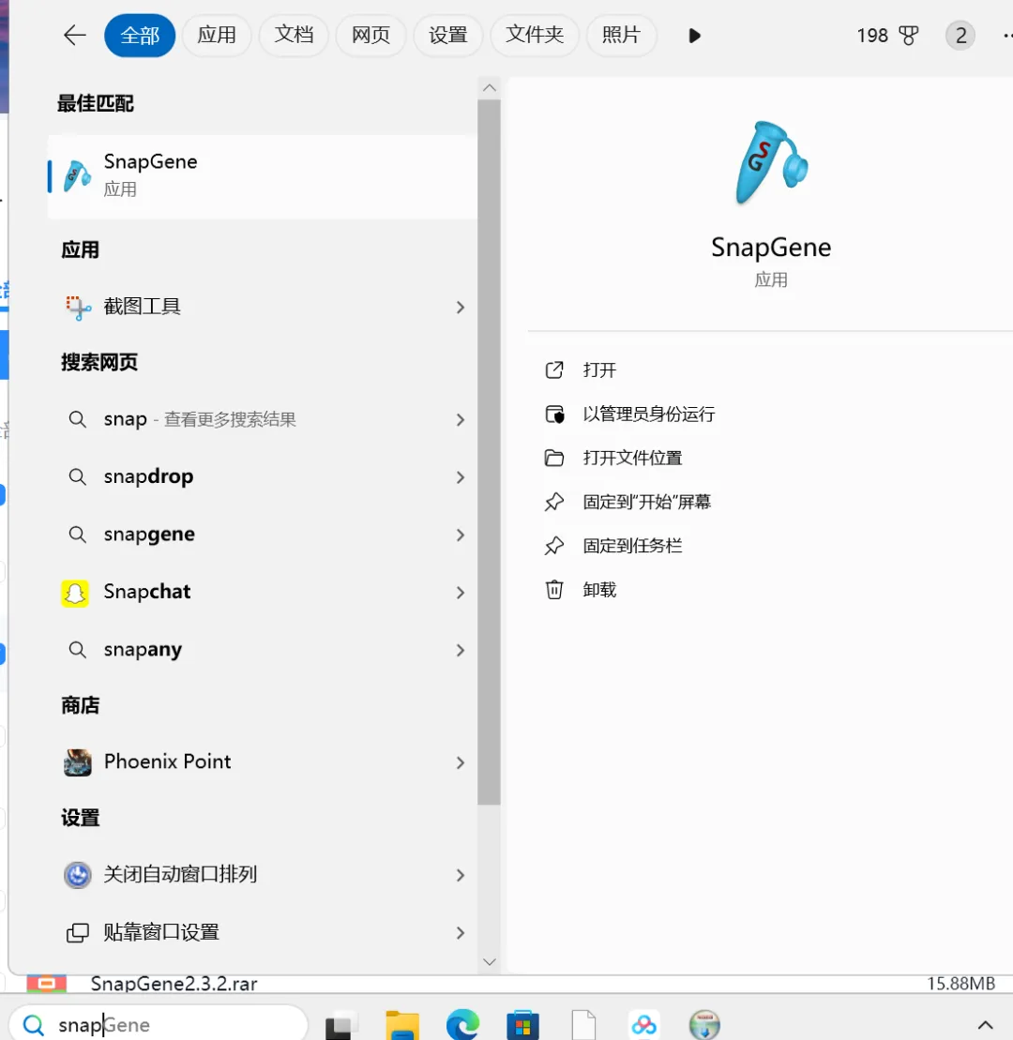This screenshot has height=1040, width=1013.
Task: Open 截图工具 app result
Action: point(263,307)
